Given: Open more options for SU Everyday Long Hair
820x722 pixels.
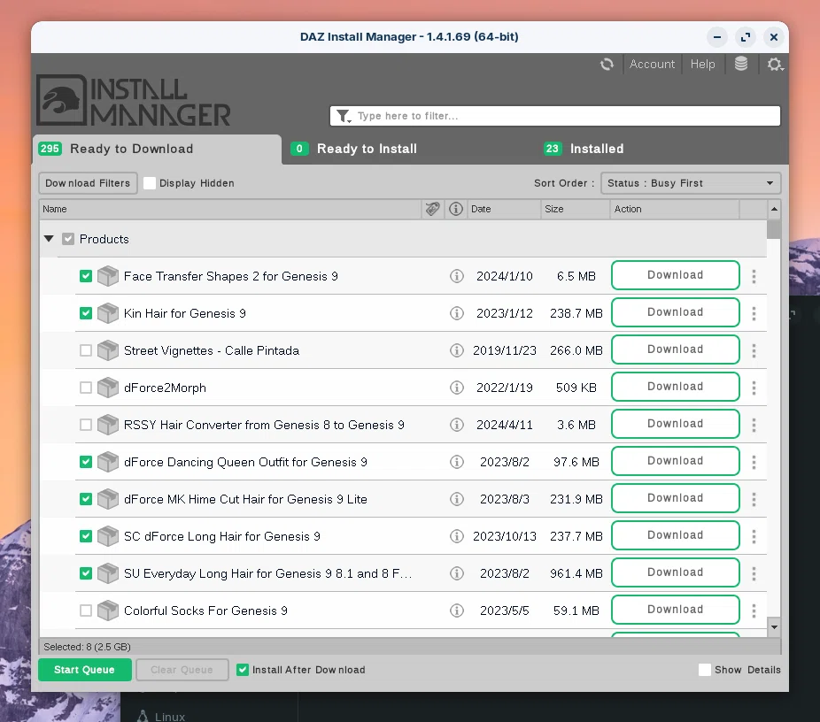Looking at the screenshot, I should 754,573.
